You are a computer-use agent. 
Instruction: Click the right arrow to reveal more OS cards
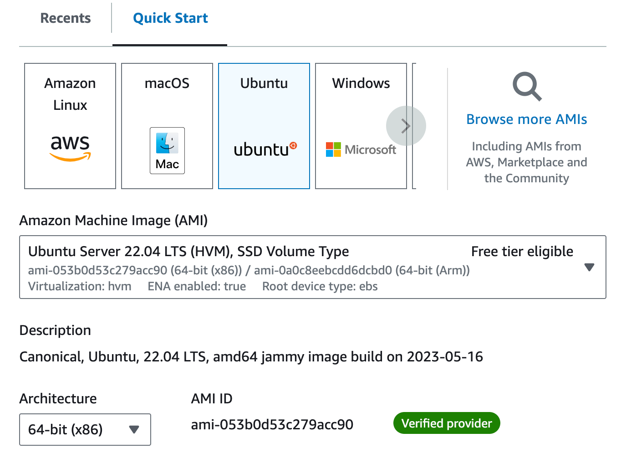tap(406, 126)
